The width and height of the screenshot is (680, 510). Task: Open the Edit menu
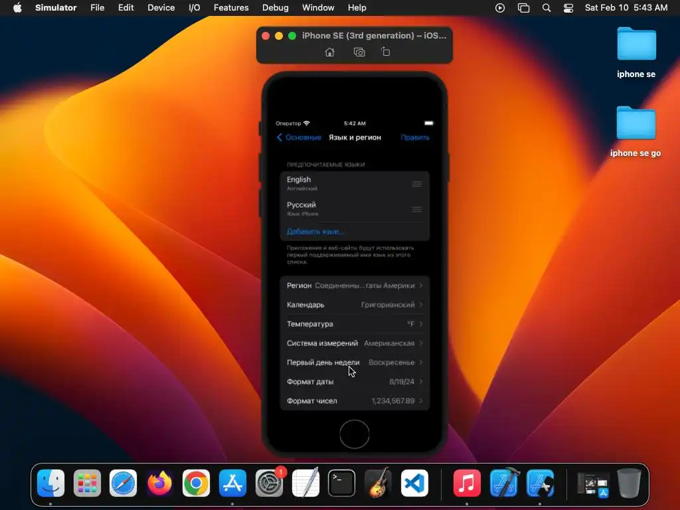click(126, 8)
